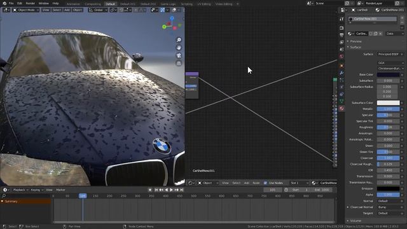Click the End frame field
The height and width of the screenshot is (229, 407).
point(322,190)
